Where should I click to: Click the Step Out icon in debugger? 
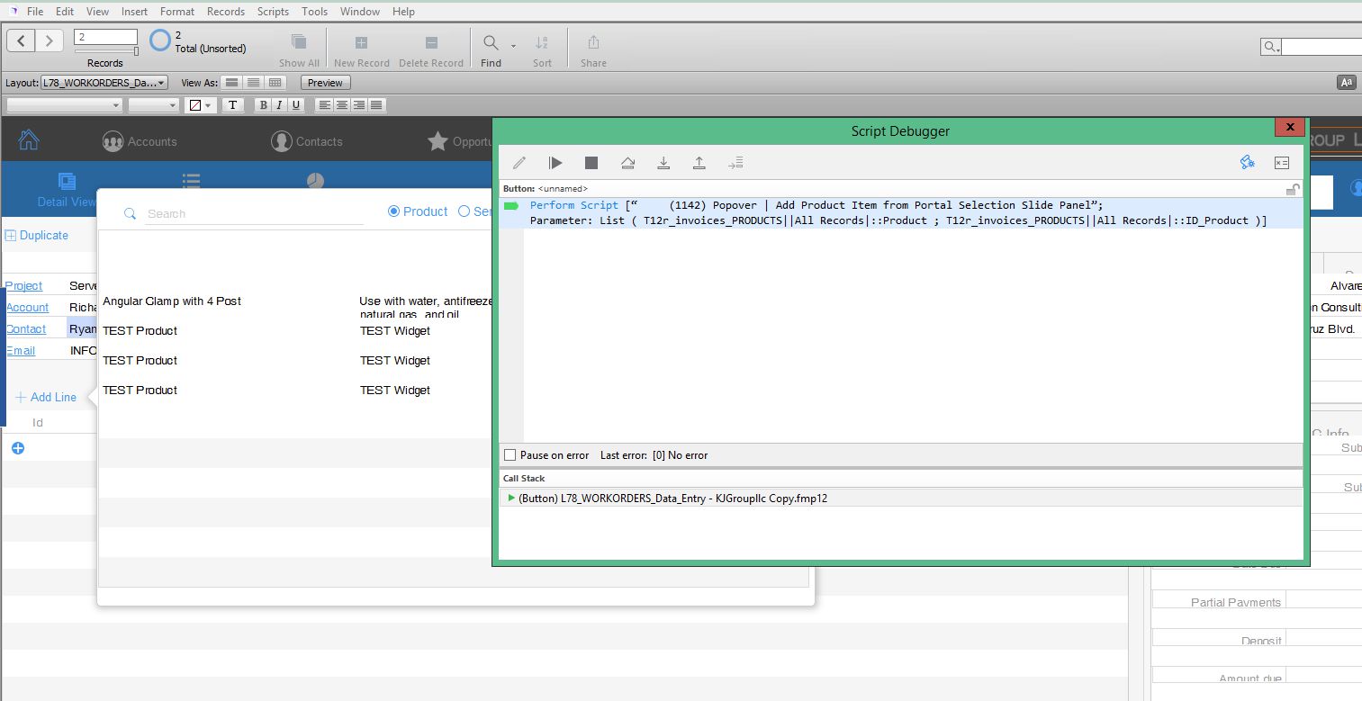point(699,163)
